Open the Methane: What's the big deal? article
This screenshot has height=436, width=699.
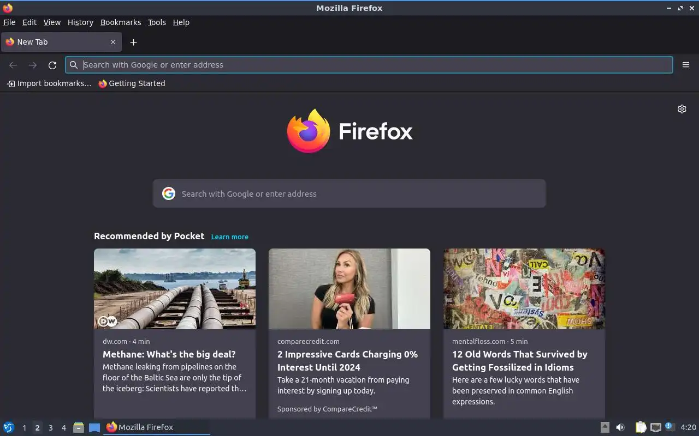[169, 354]
